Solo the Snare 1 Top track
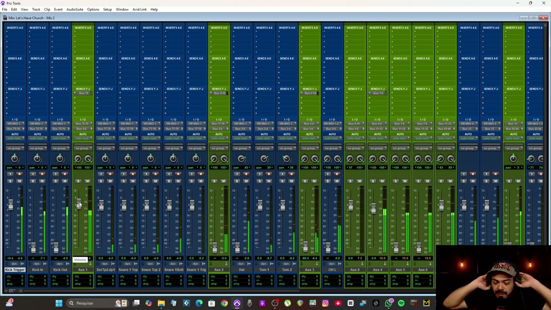 pos(123,181)
